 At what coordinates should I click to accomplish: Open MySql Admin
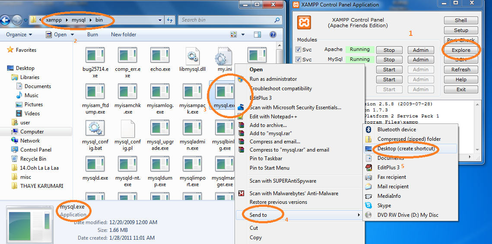click(x=421, y=60)
